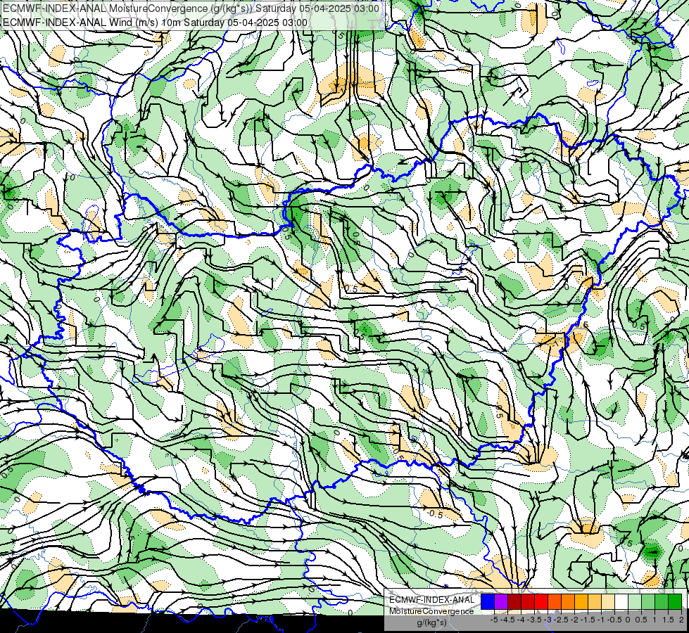Click the legend unit label g/(kg*s)
Image resolution: width=689 pixels, height=633 pixels.
(x=432, y=622)
